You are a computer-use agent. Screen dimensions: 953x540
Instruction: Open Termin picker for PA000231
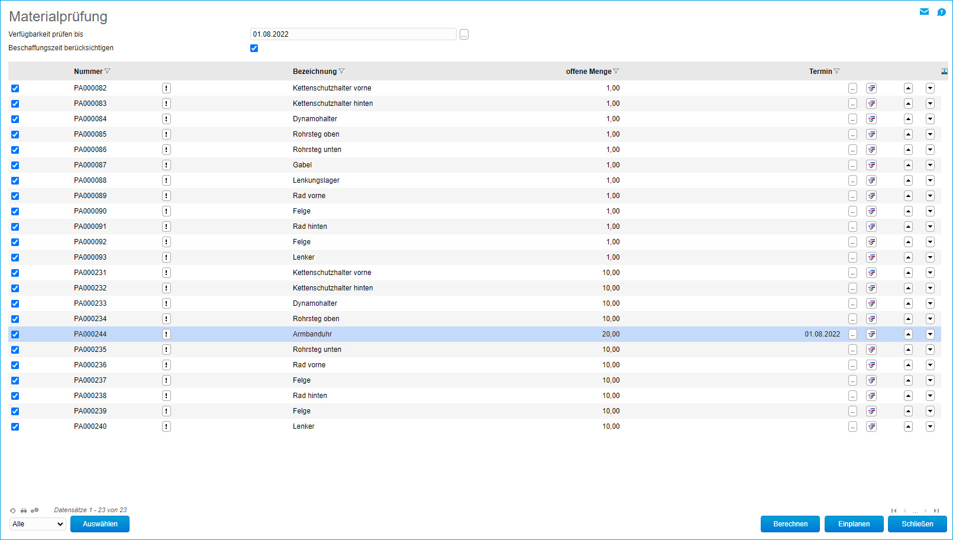click(x=852, y=273)
